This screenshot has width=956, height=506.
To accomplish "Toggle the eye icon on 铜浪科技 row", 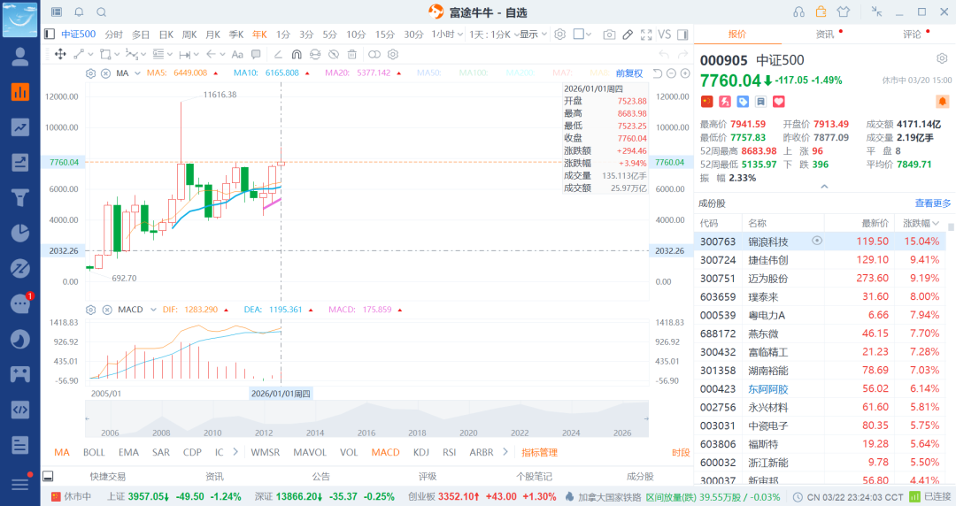I will pos(817,241).
